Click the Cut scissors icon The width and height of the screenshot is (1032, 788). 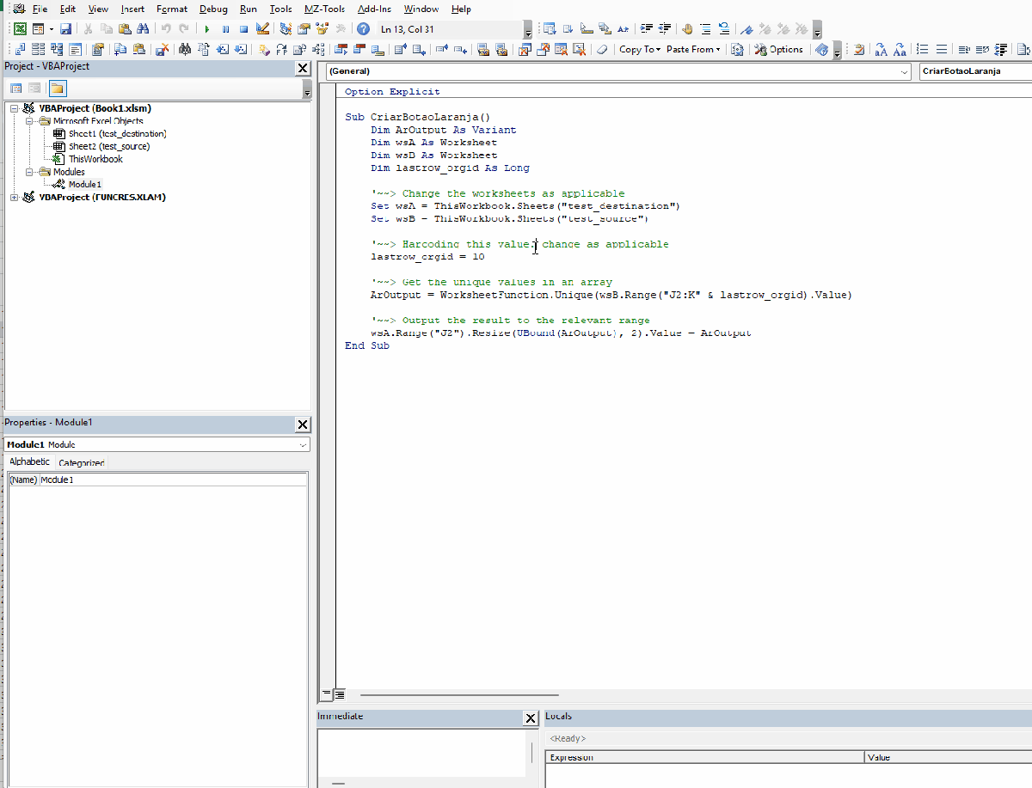[88, 28]
